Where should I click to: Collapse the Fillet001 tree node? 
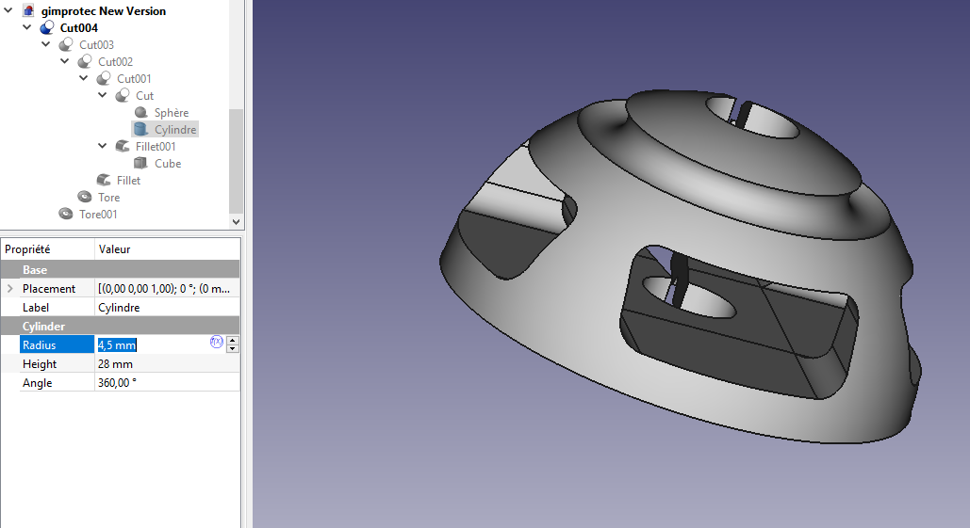[x=103, y=147]
